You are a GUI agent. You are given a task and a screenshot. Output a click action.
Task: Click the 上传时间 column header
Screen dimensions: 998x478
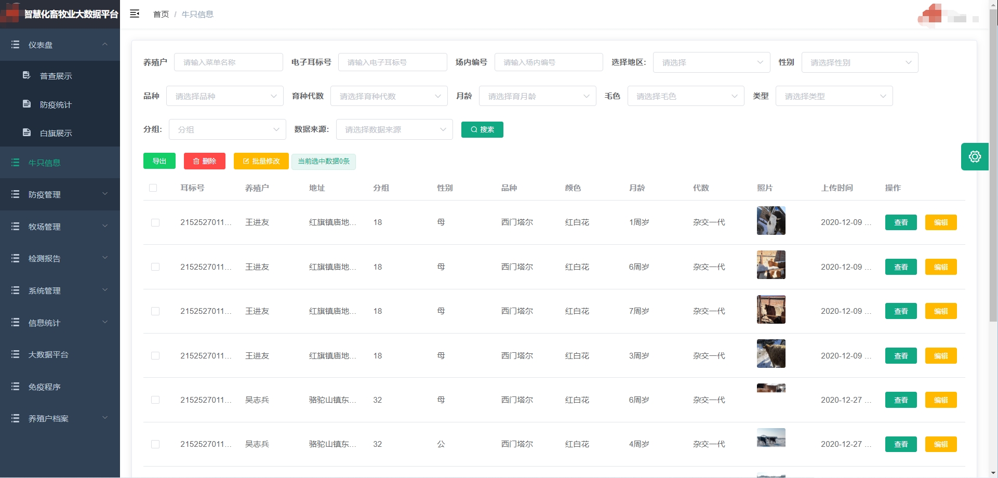[837, 188]
